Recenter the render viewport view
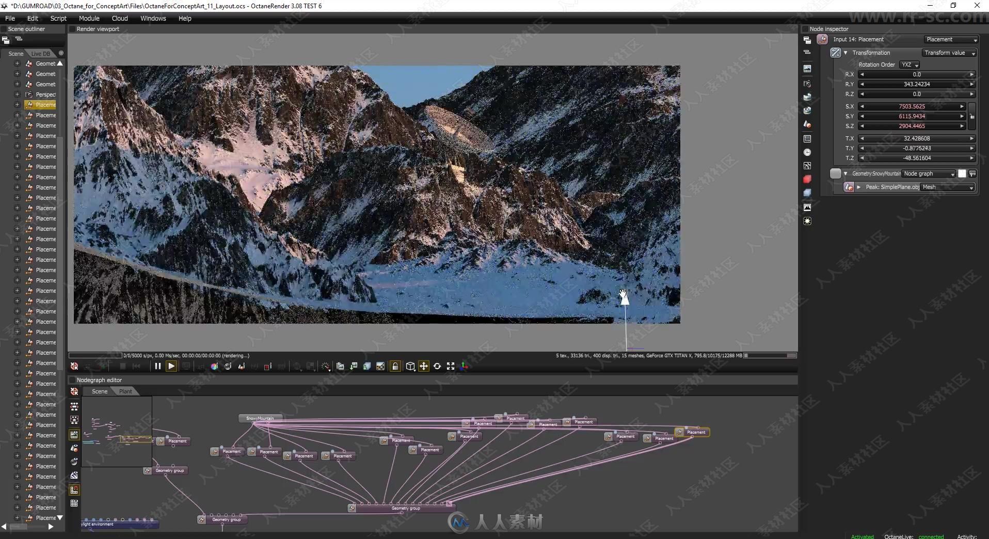This screenshot has height=539, width=989. [74, 366]
